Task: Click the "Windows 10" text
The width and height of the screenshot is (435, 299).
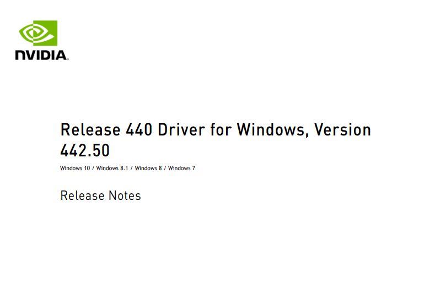Action: point(75,168)
